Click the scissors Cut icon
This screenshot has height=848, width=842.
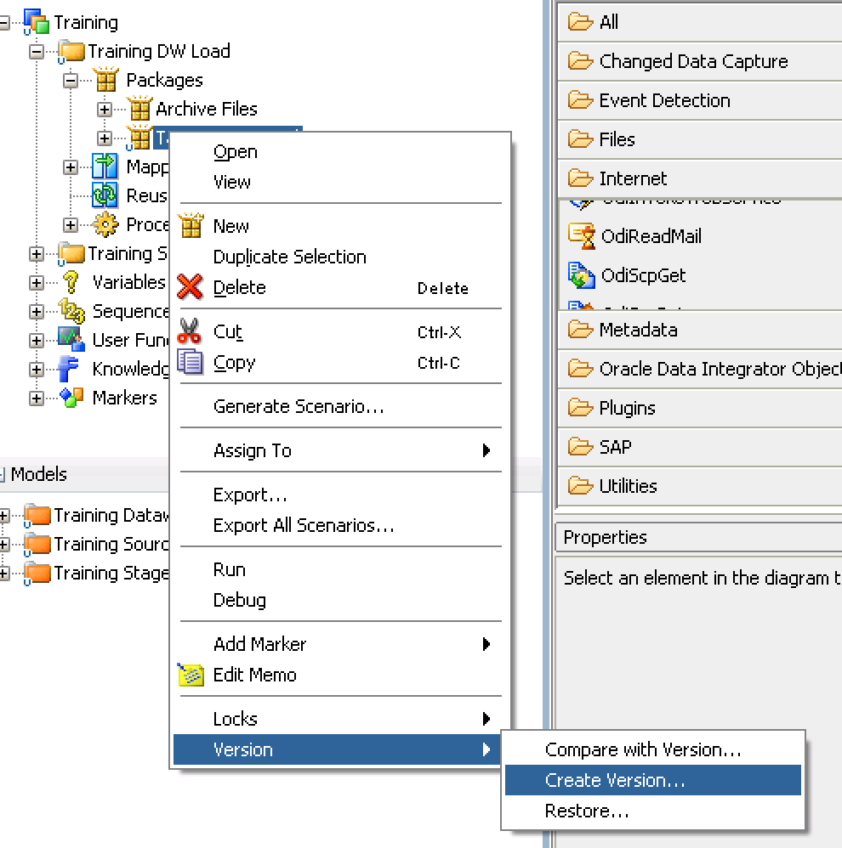[189, 331]
